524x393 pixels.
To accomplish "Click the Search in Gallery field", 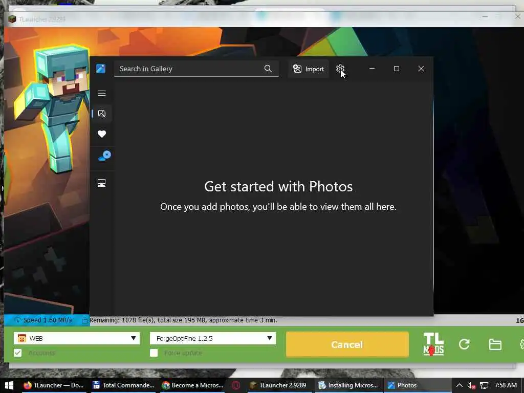I will click(196, 69).
